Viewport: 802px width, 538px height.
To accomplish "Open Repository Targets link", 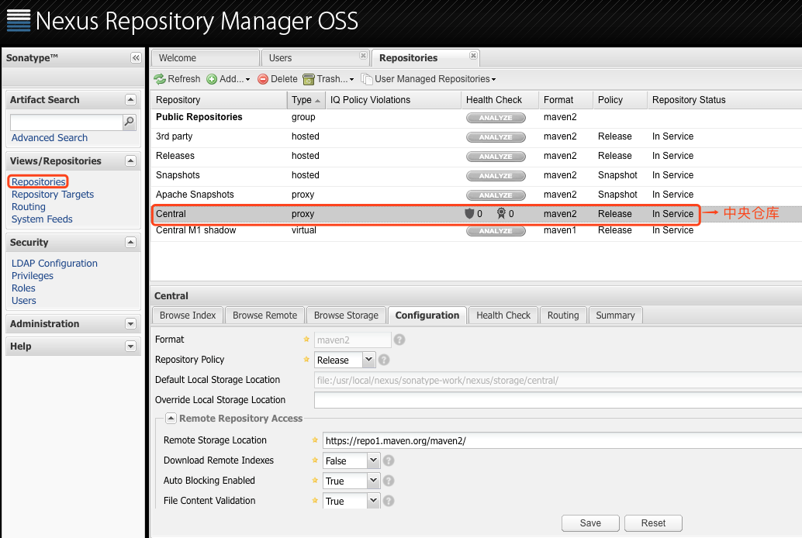I will [53, 195].
